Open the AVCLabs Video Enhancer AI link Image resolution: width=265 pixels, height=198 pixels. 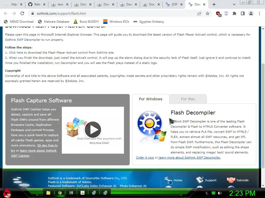click(96, 186)
